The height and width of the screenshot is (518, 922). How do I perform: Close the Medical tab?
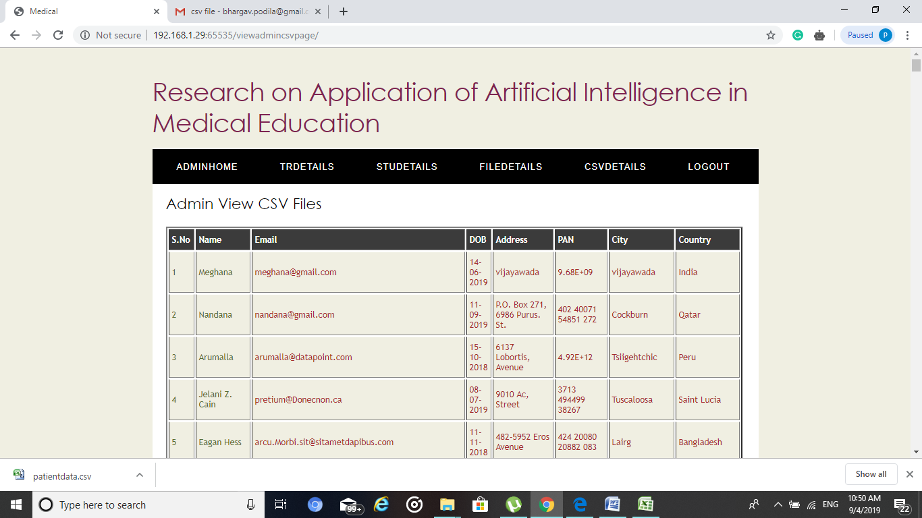point(157,11)
